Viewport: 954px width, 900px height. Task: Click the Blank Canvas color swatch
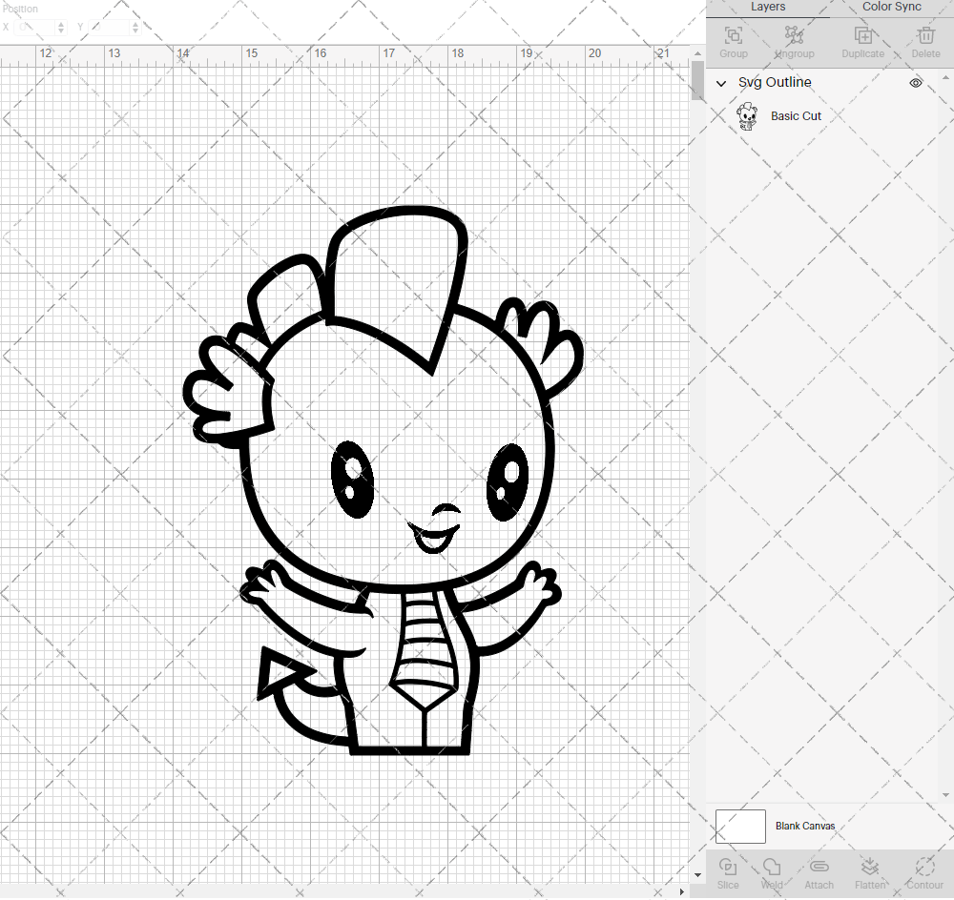pyautogui.click(x=740, y=826)
